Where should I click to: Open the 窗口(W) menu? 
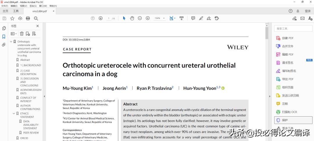pyautogui.click(x=43, y=6)
